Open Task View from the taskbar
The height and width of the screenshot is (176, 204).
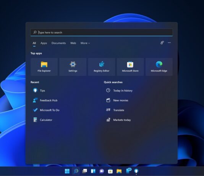(84, 171)
